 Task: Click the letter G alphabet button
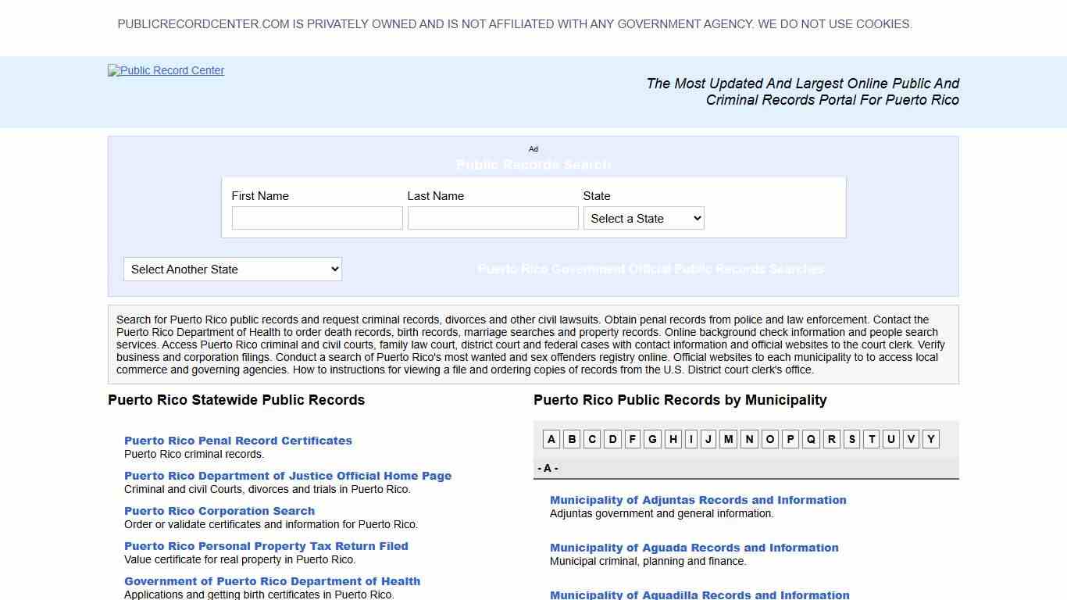tap(652, 439)
